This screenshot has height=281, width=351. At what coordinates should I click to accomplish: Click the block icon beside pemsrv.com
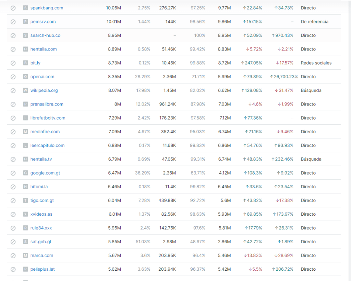tap(13, 22)
